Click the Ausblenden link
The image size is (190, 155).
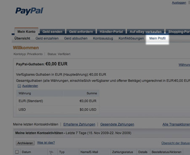[30, 86]
